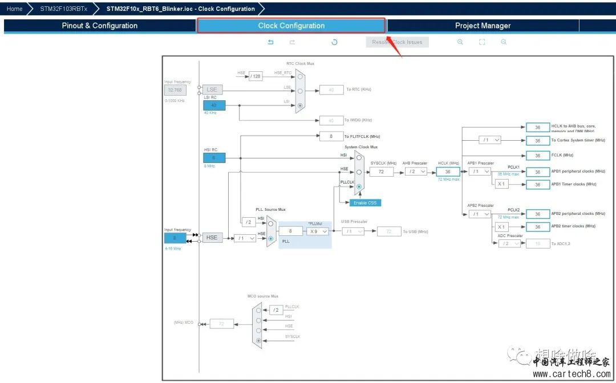Click the APB1 X 1 timer multiplier box

pos(501,184)
